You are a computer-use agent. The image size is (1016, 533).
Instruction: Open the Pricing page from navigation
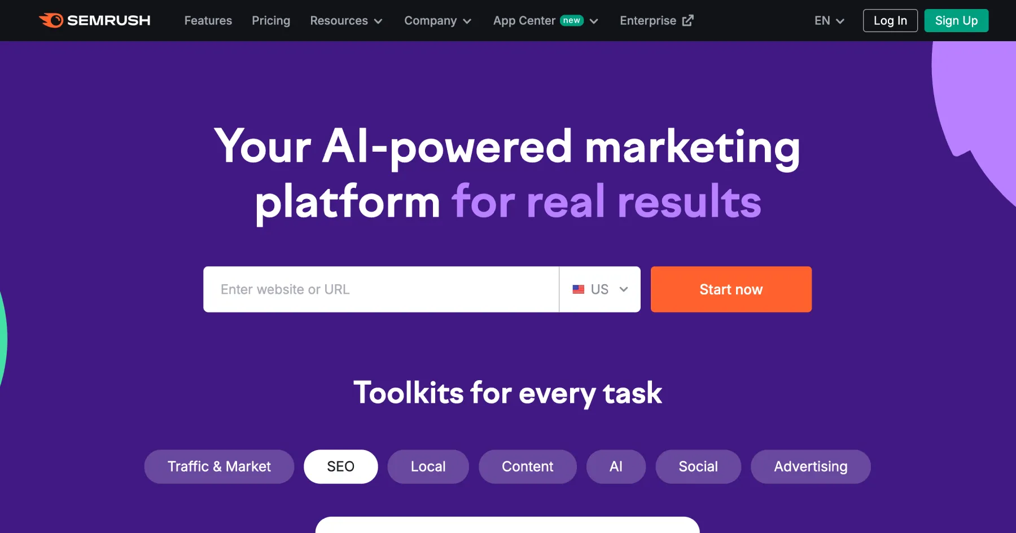pyautogui.click(x=271, y=21)
